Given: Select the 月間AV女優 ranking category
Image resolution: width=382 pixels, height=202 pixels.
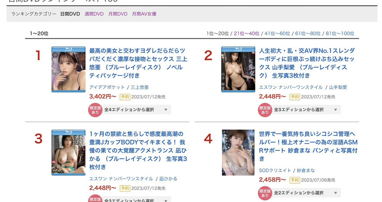Looking at the screenshot, I should (x=144, y=14).
